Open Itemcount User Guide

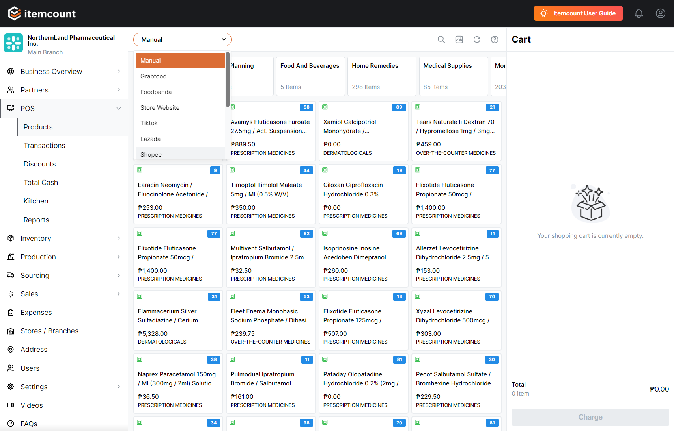tap(578, 13)
